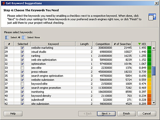Sort by the Selected column header
The width and height of the screenshot is (160, 120).
[23, 44]
